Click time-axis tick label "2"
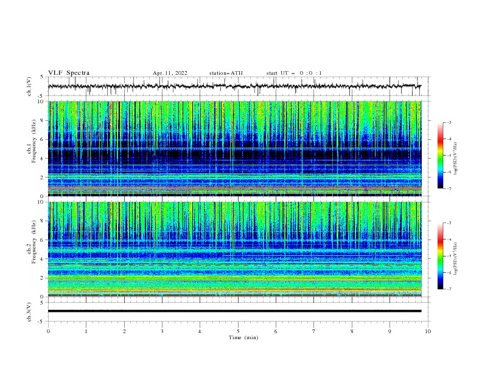This screenshot has height=372, width=482. 125,331
